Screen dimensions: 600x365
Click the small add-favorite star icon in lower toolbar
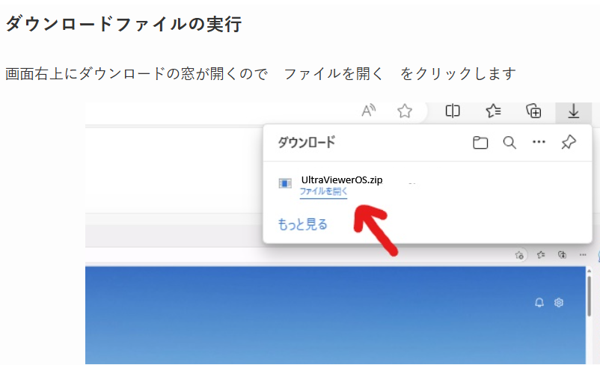click(519, 255)
